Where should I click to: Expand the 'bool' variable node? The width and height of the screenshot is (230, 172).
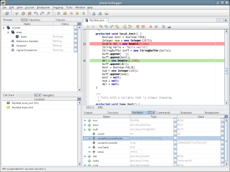click(x=85, y=125)
